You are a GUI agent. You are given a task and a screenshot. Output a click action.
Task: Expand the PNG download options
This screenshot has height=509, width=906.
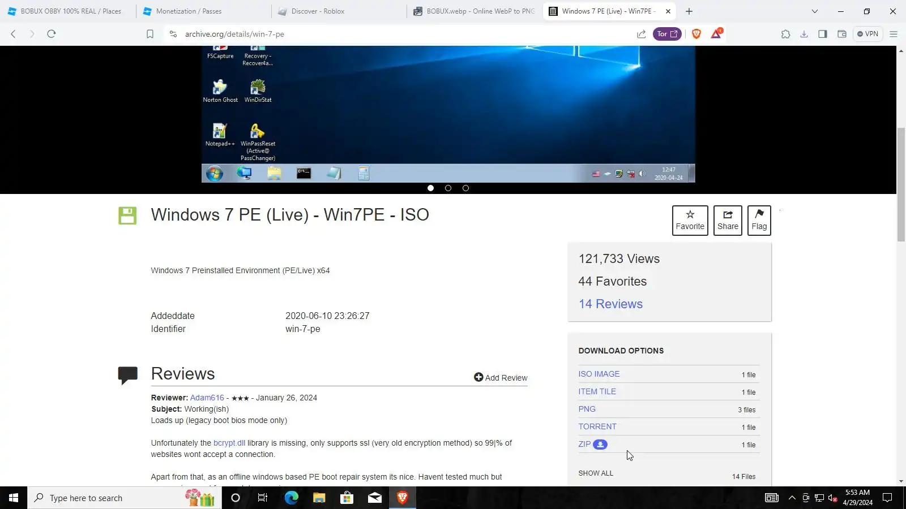[587, 409]
